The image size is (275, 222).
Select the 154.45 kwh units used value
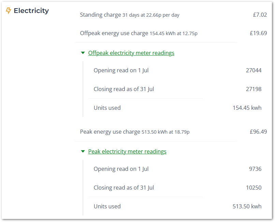coord(247,108)
